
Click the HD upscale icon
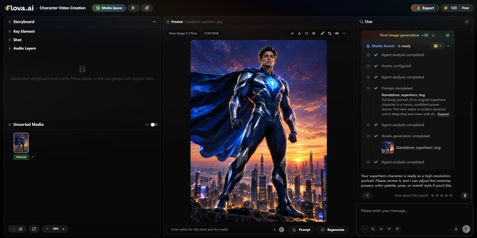click(337, 33)
